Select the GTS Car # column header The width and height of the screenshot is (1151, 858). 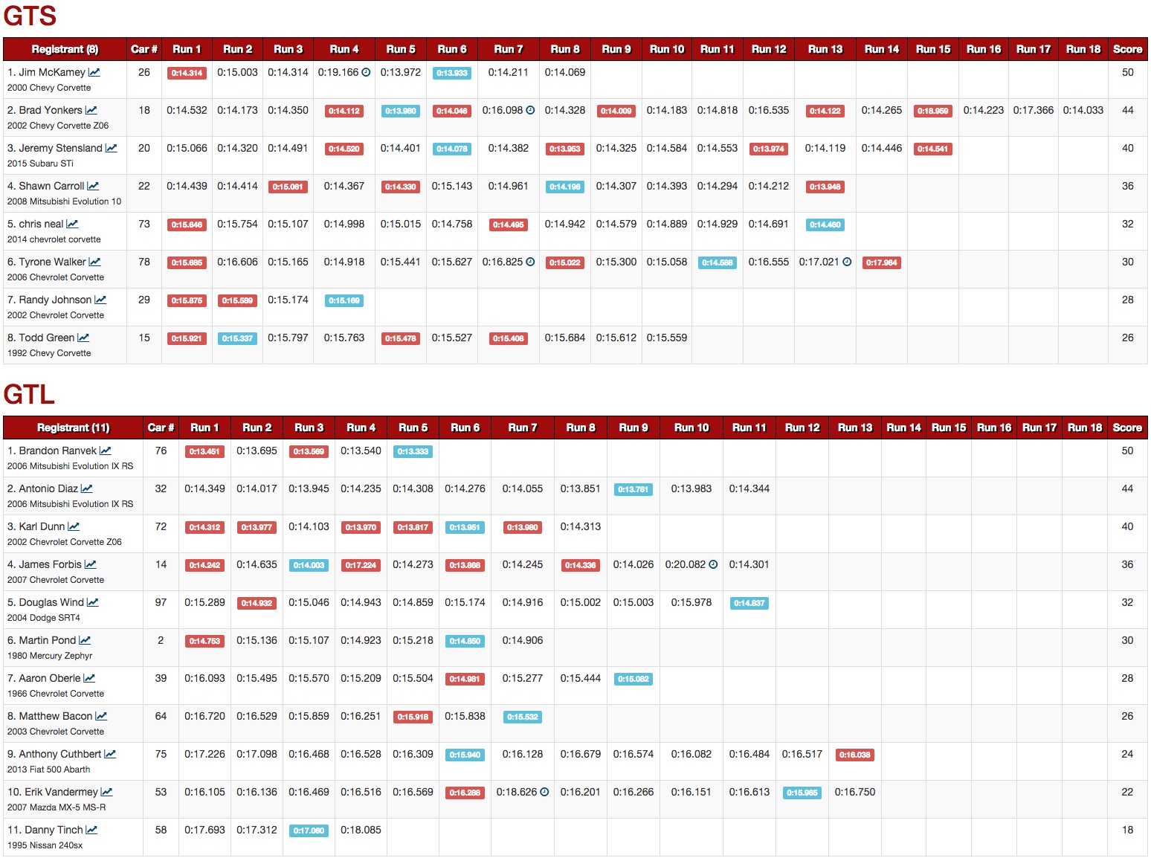coord(144,49)
